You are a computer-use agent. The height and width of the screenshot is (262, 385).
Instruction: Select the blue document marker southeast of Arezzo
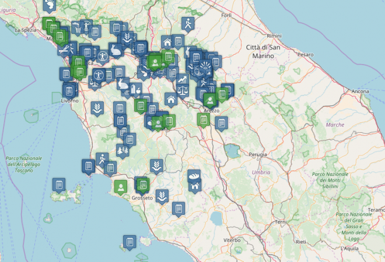click(x=222, y=124)
